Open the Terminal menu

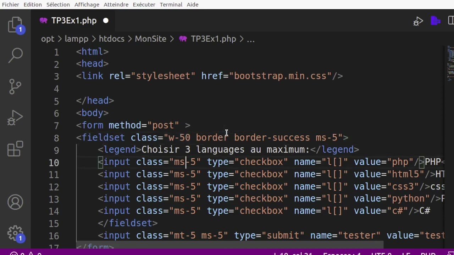(x=171, y=5)
